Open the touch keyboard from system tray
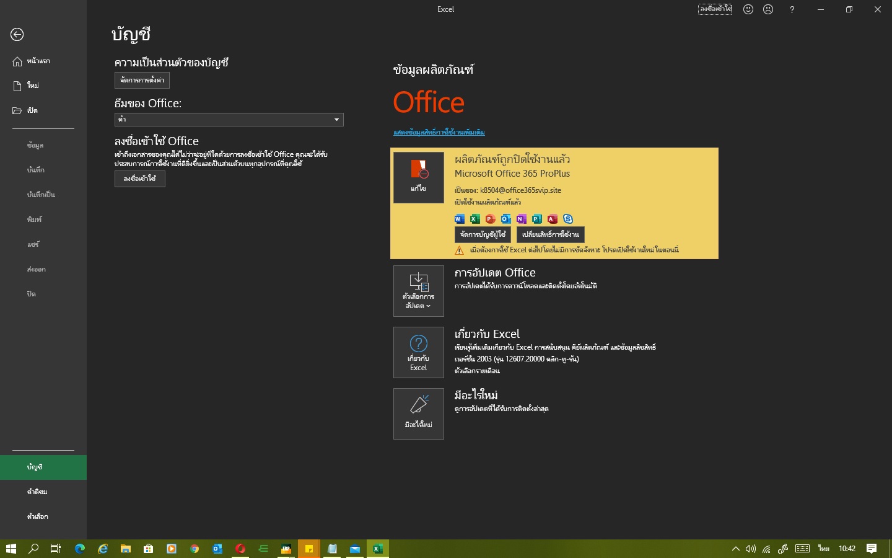This screenshot has width=892, height=558. (803, 549)
